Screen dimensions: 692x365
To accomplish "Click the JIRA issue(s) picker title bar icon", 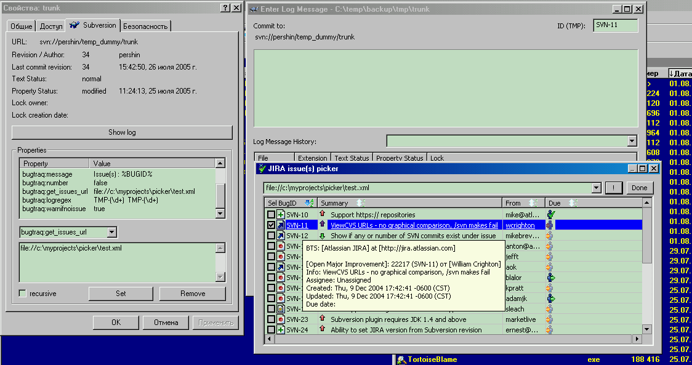I will tap(262, 169).
